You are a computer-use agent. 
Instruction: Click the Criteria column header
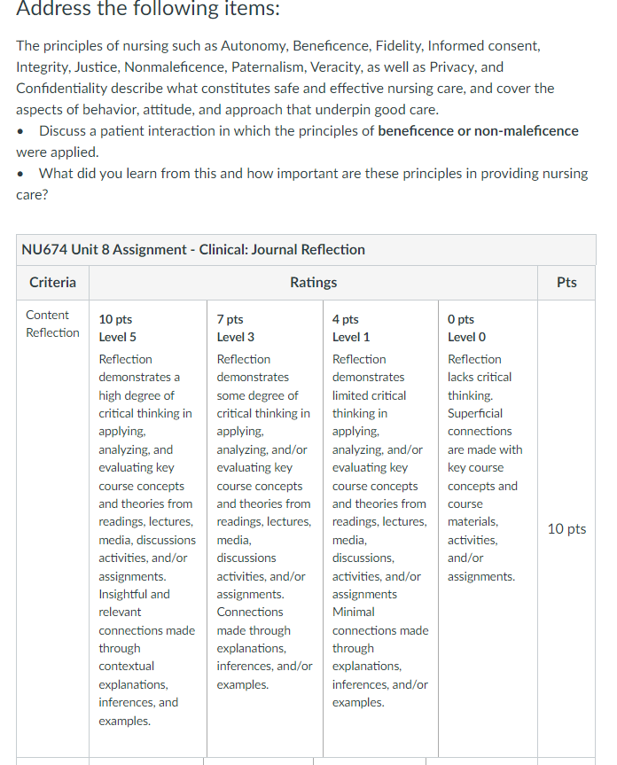coord(52,283)
